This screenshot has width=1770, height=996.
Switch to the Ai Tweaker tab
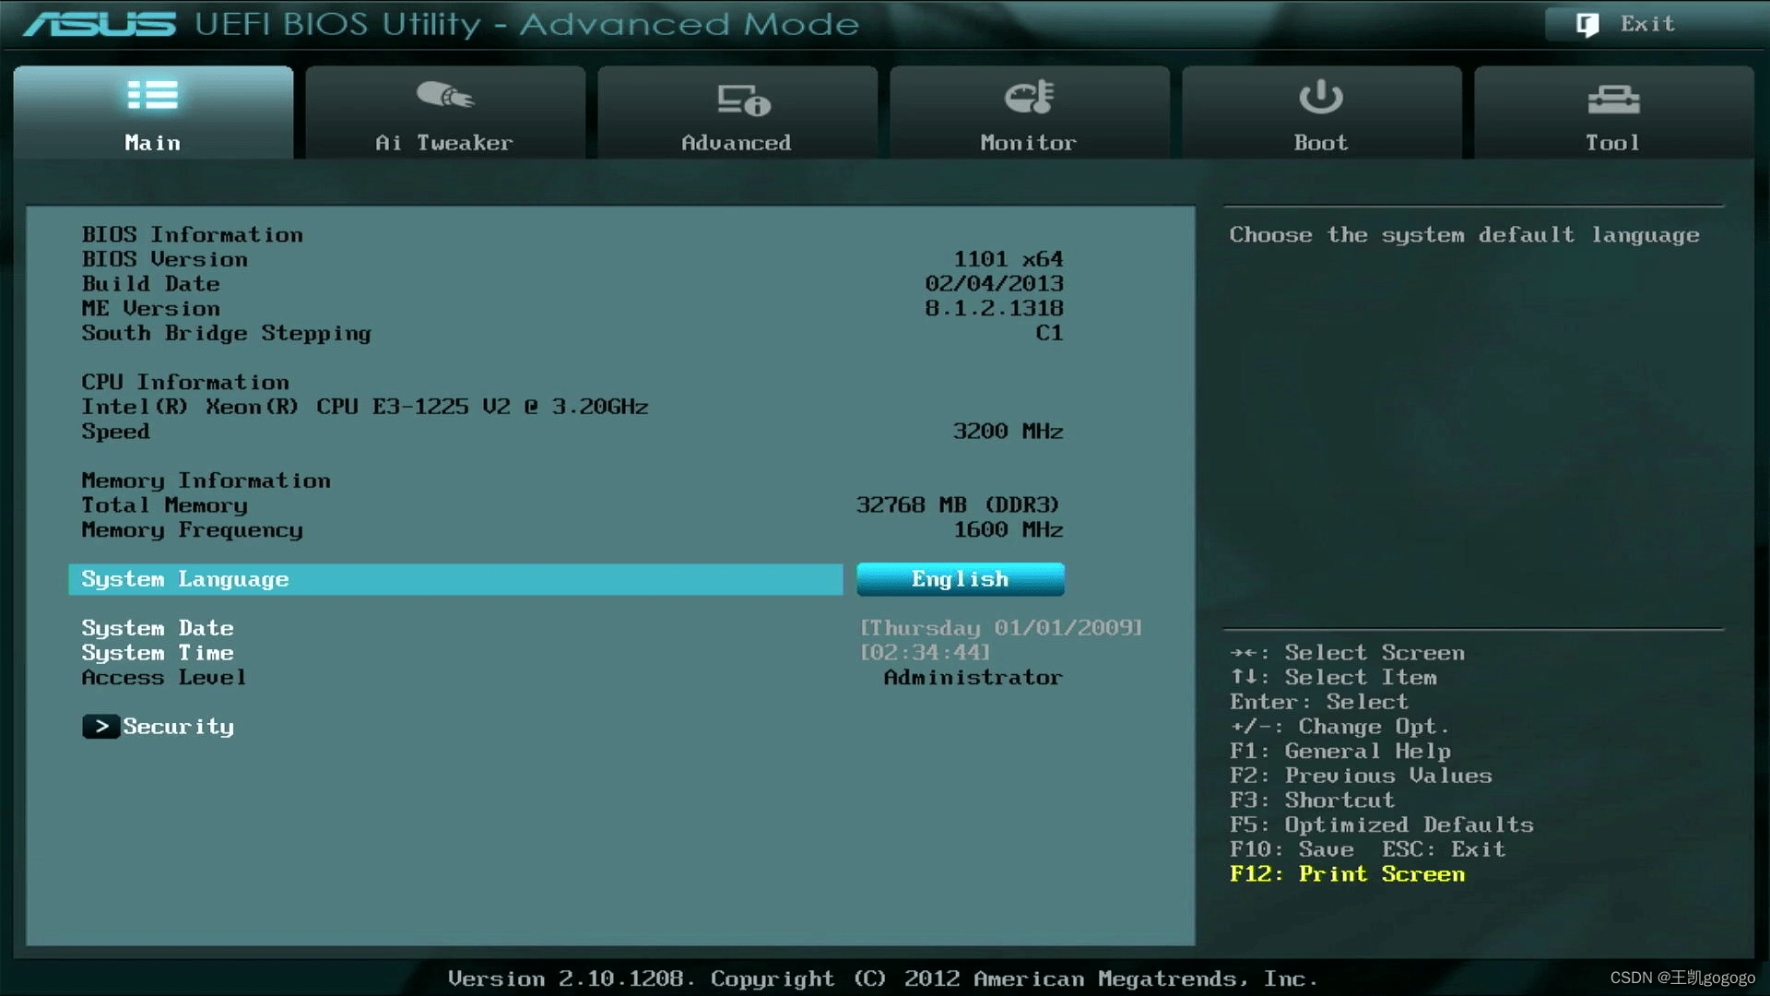444,142
